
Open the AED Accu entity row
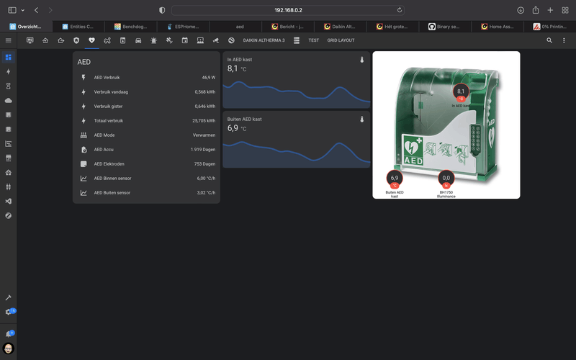coord(146,150)
